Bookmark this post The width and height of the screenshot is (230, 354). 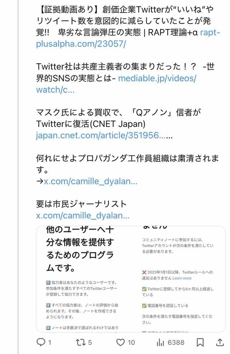pyautogui.click(x=200, y=343)
